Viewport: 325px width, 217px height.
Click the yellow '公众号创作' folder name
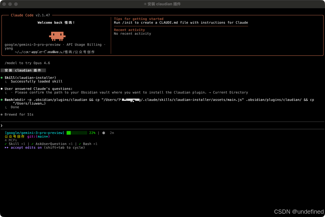pos(14,137)
